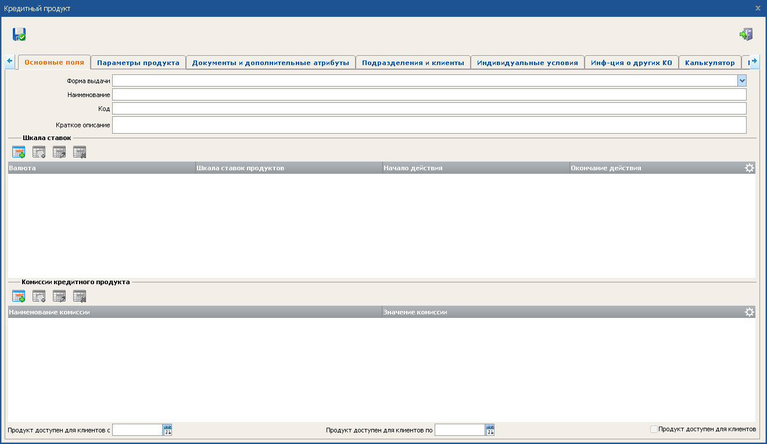The height and width of the screenshot is (444, 767).
Task: Close the Кредитный продукт window
Action: 758,8
